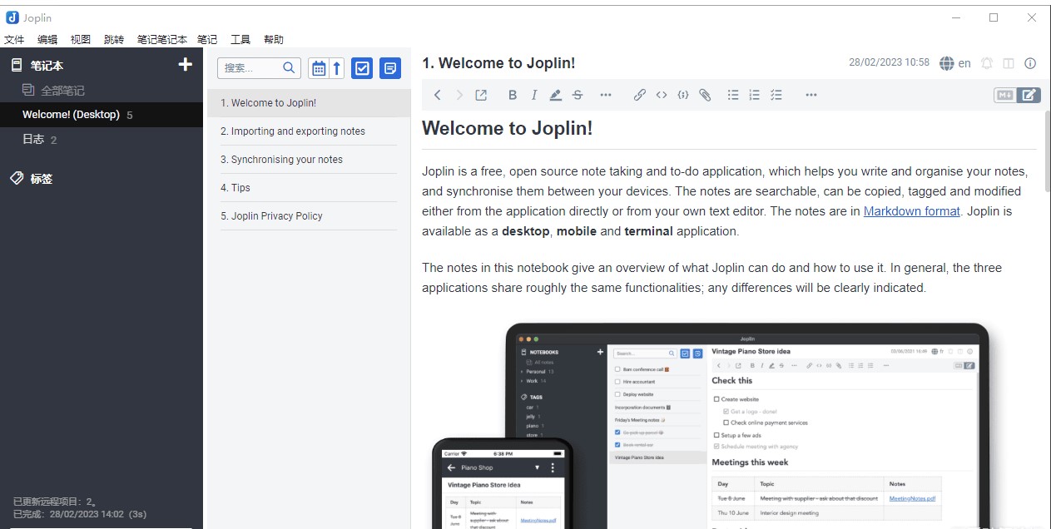1051x529 pixels.
Task: Open the 视图 menu
Action: 81,39
